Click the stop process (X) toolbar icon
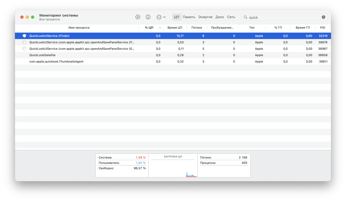The height and width of the screenshot is (201, 346). point(138,17)
